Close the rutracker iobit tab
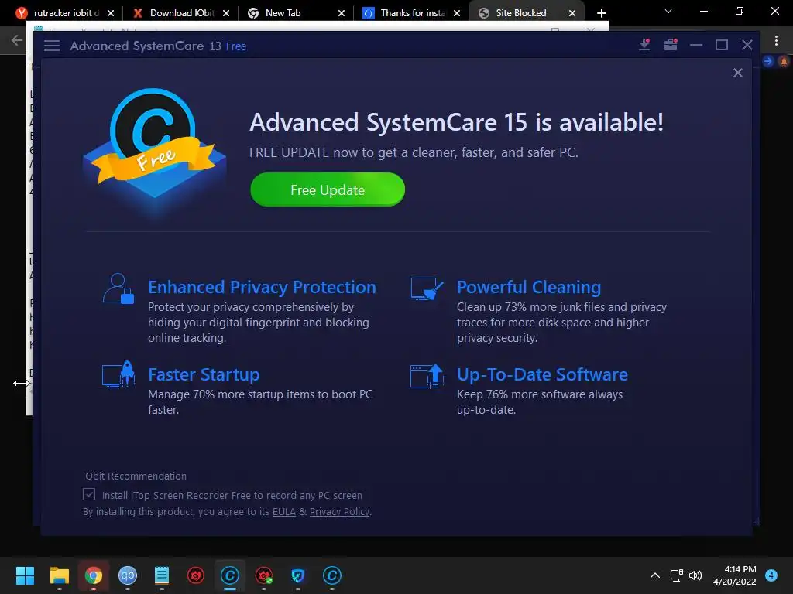 111,13
